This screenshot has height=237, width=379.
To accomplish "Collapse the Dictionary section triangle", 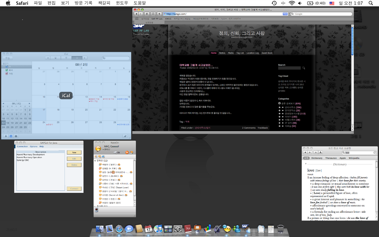I will pyautogui.click(x=306, y=164).
